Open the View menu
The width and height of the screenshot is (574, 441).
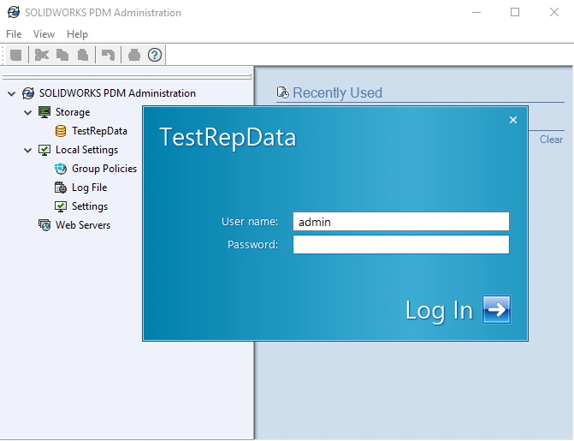44,34
